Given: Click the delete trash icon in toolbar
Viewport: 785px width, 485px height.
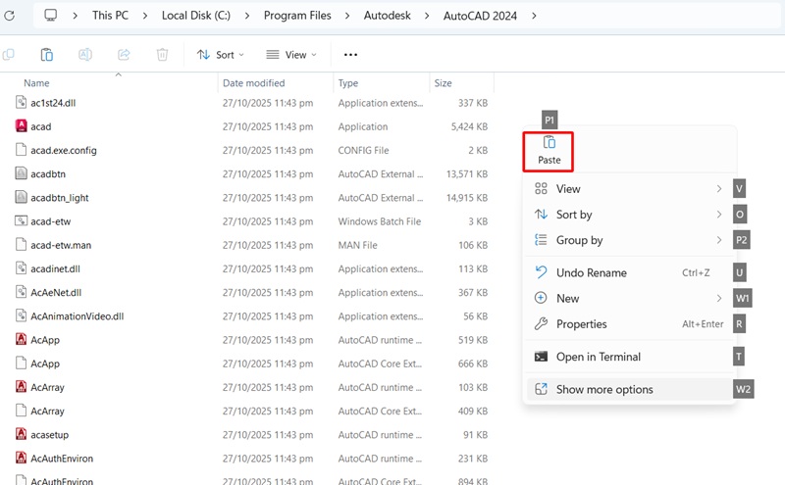Looking at the screenshot, I should 162,55.
